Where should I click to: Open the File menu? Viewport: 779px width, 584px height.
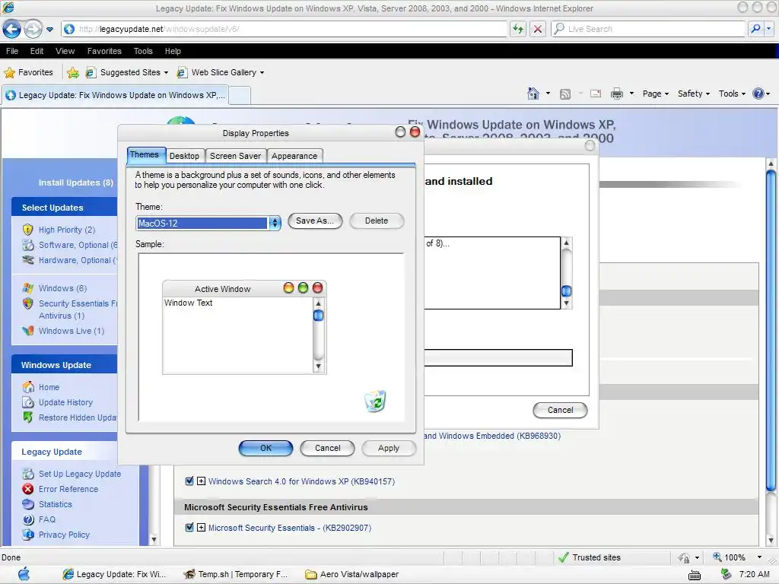point(12,51)
